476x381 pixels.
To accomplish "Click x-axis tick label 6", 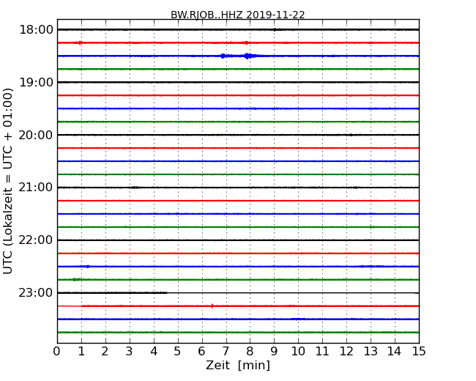I will [201, 351].
